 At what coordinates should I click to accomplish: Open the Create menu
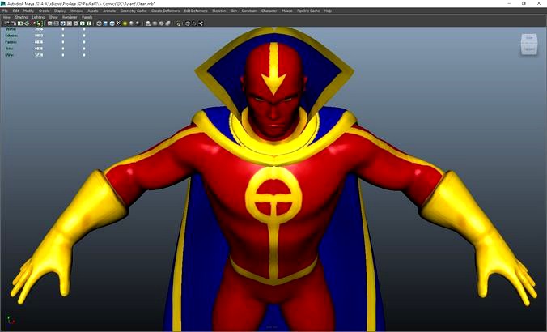click(44, 11)
